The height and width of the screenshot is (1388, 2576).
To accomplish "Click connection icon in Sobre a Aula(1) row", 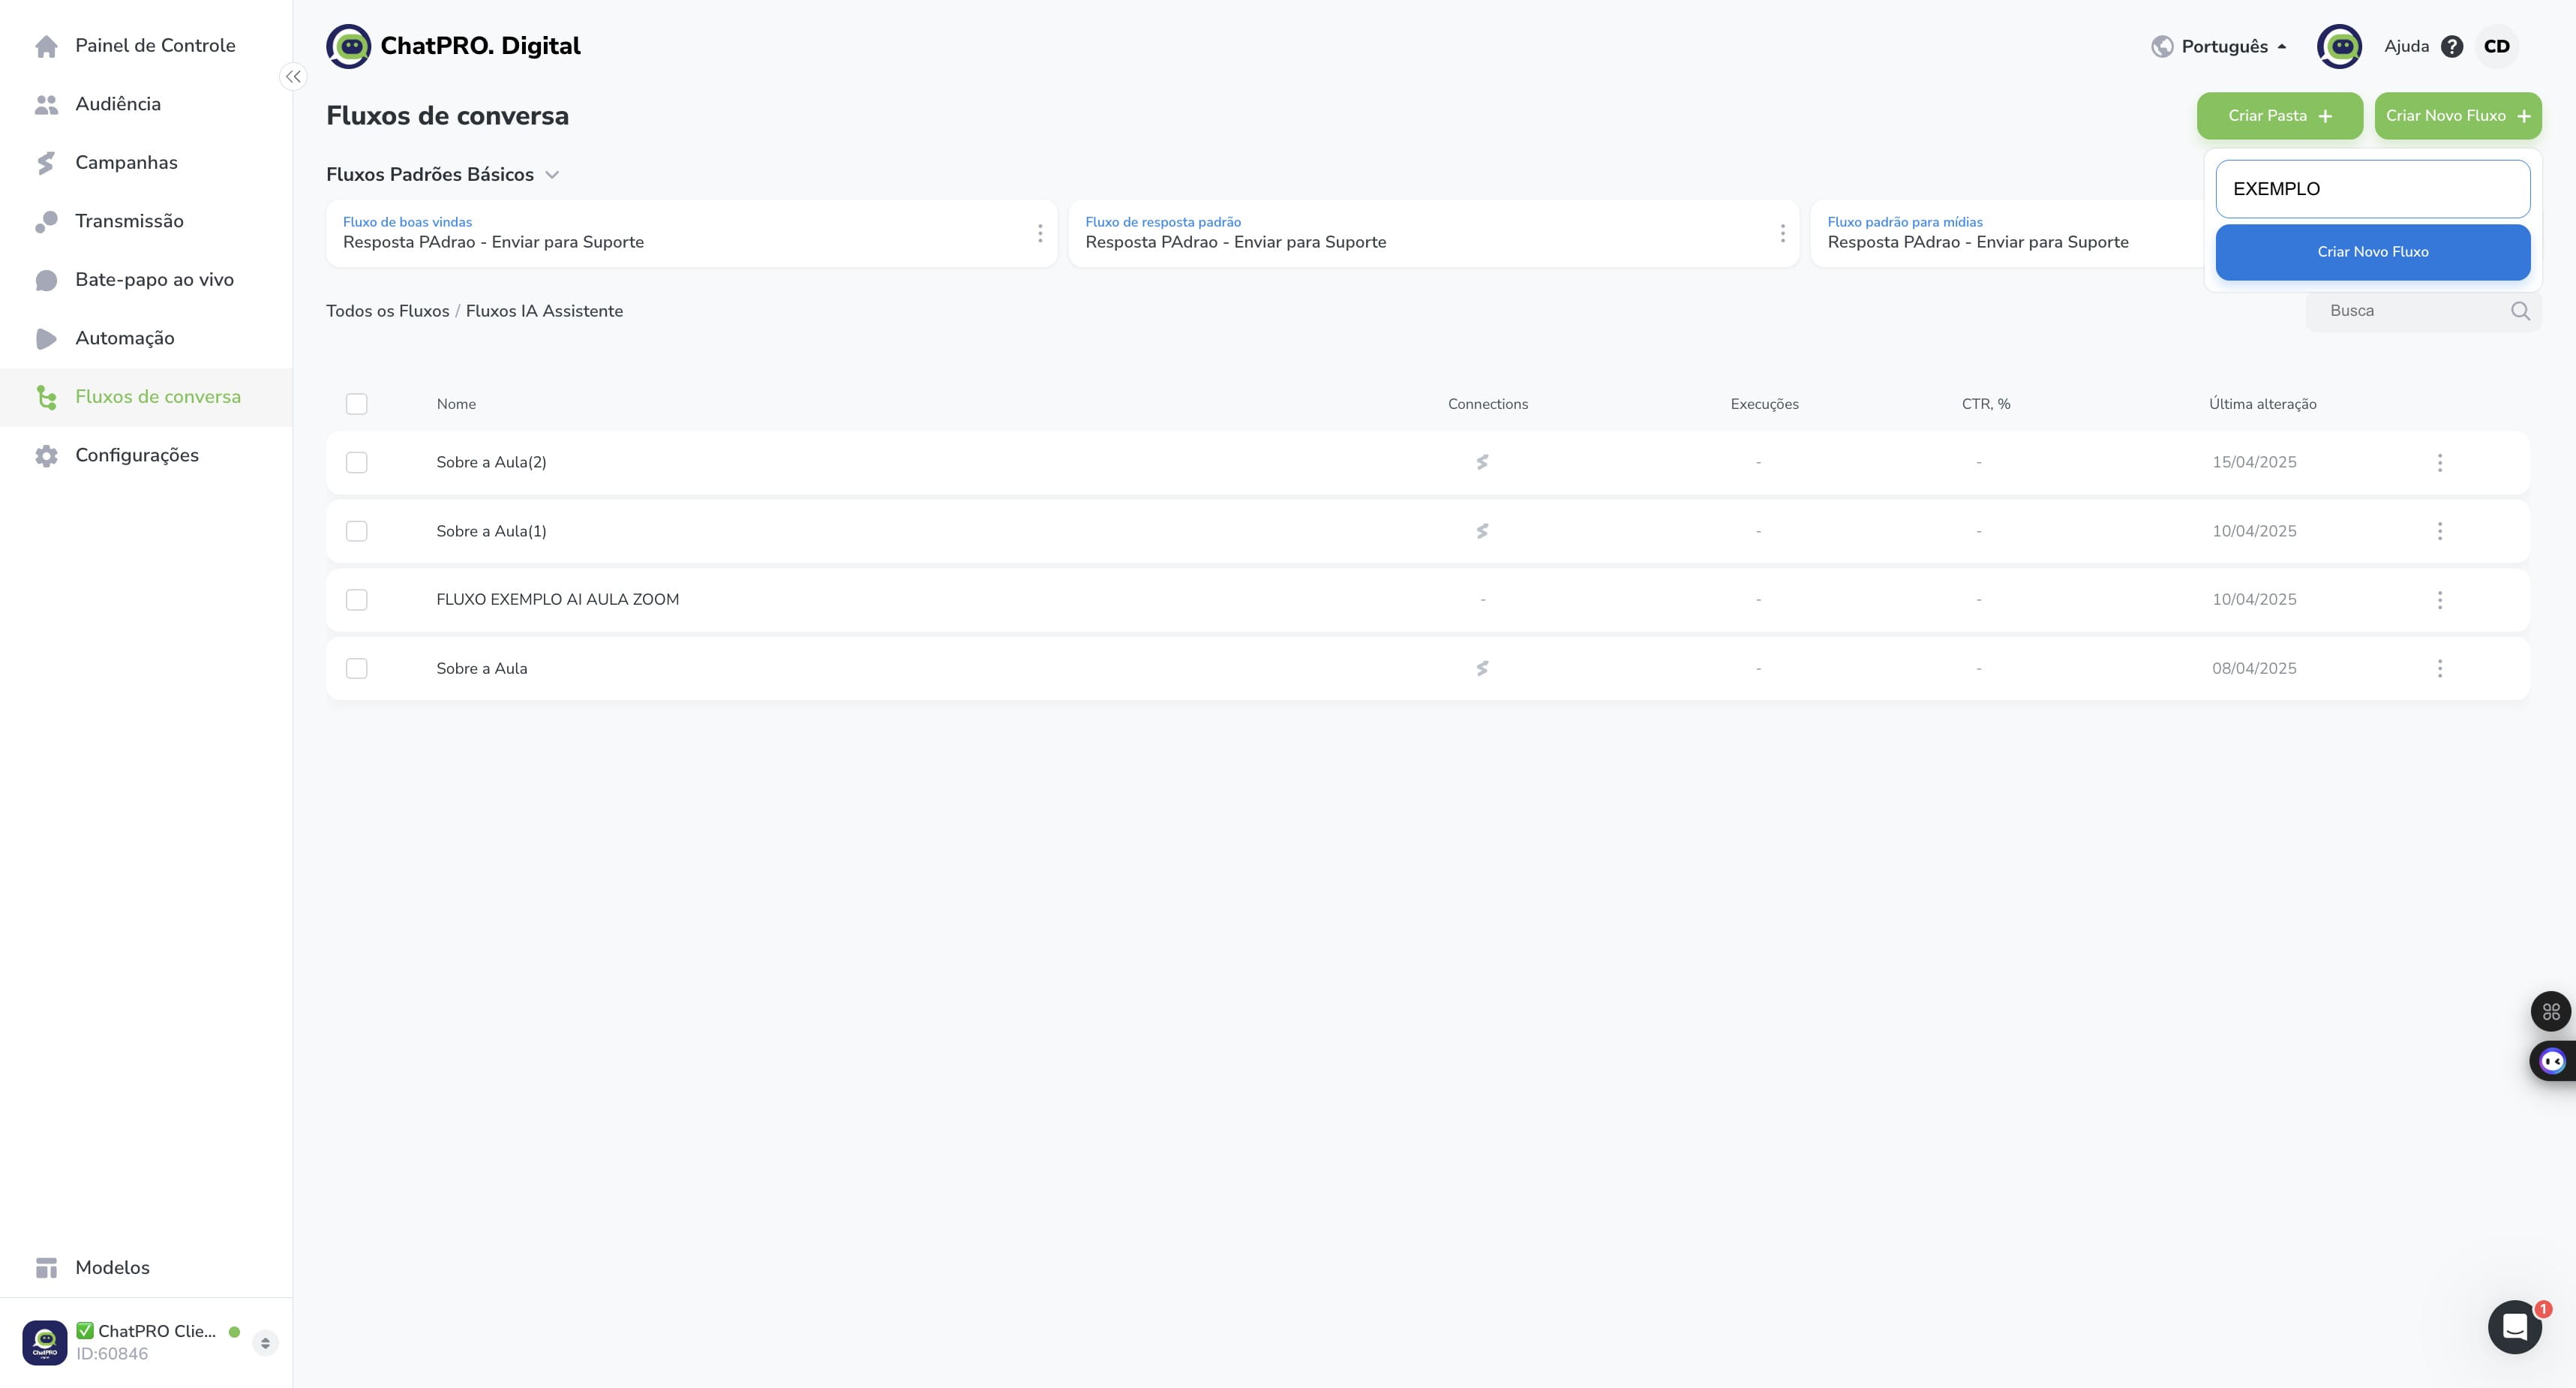I will pyautogui.click(x=1482, y=531).
